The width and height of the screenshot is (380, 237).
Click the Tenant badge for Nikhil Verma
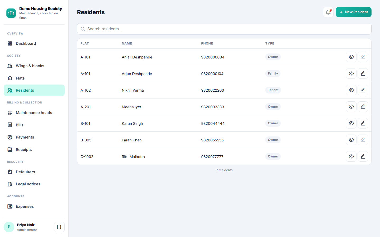pyautogui.click(x=273, y=90)
